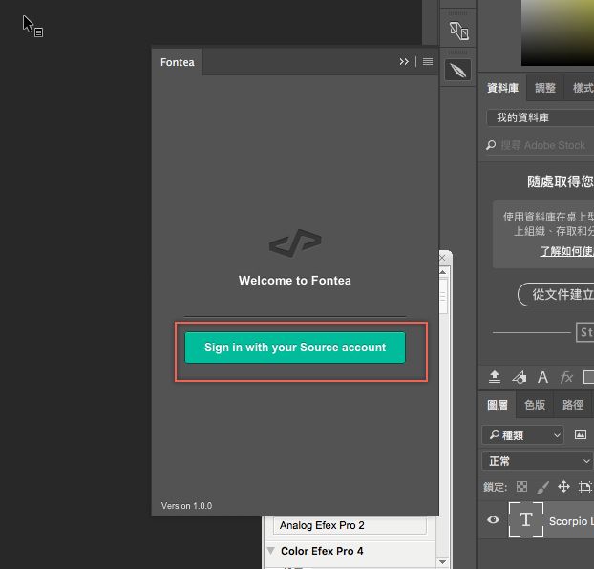Toggle lock image pixels brush icon

pos(542,487)
